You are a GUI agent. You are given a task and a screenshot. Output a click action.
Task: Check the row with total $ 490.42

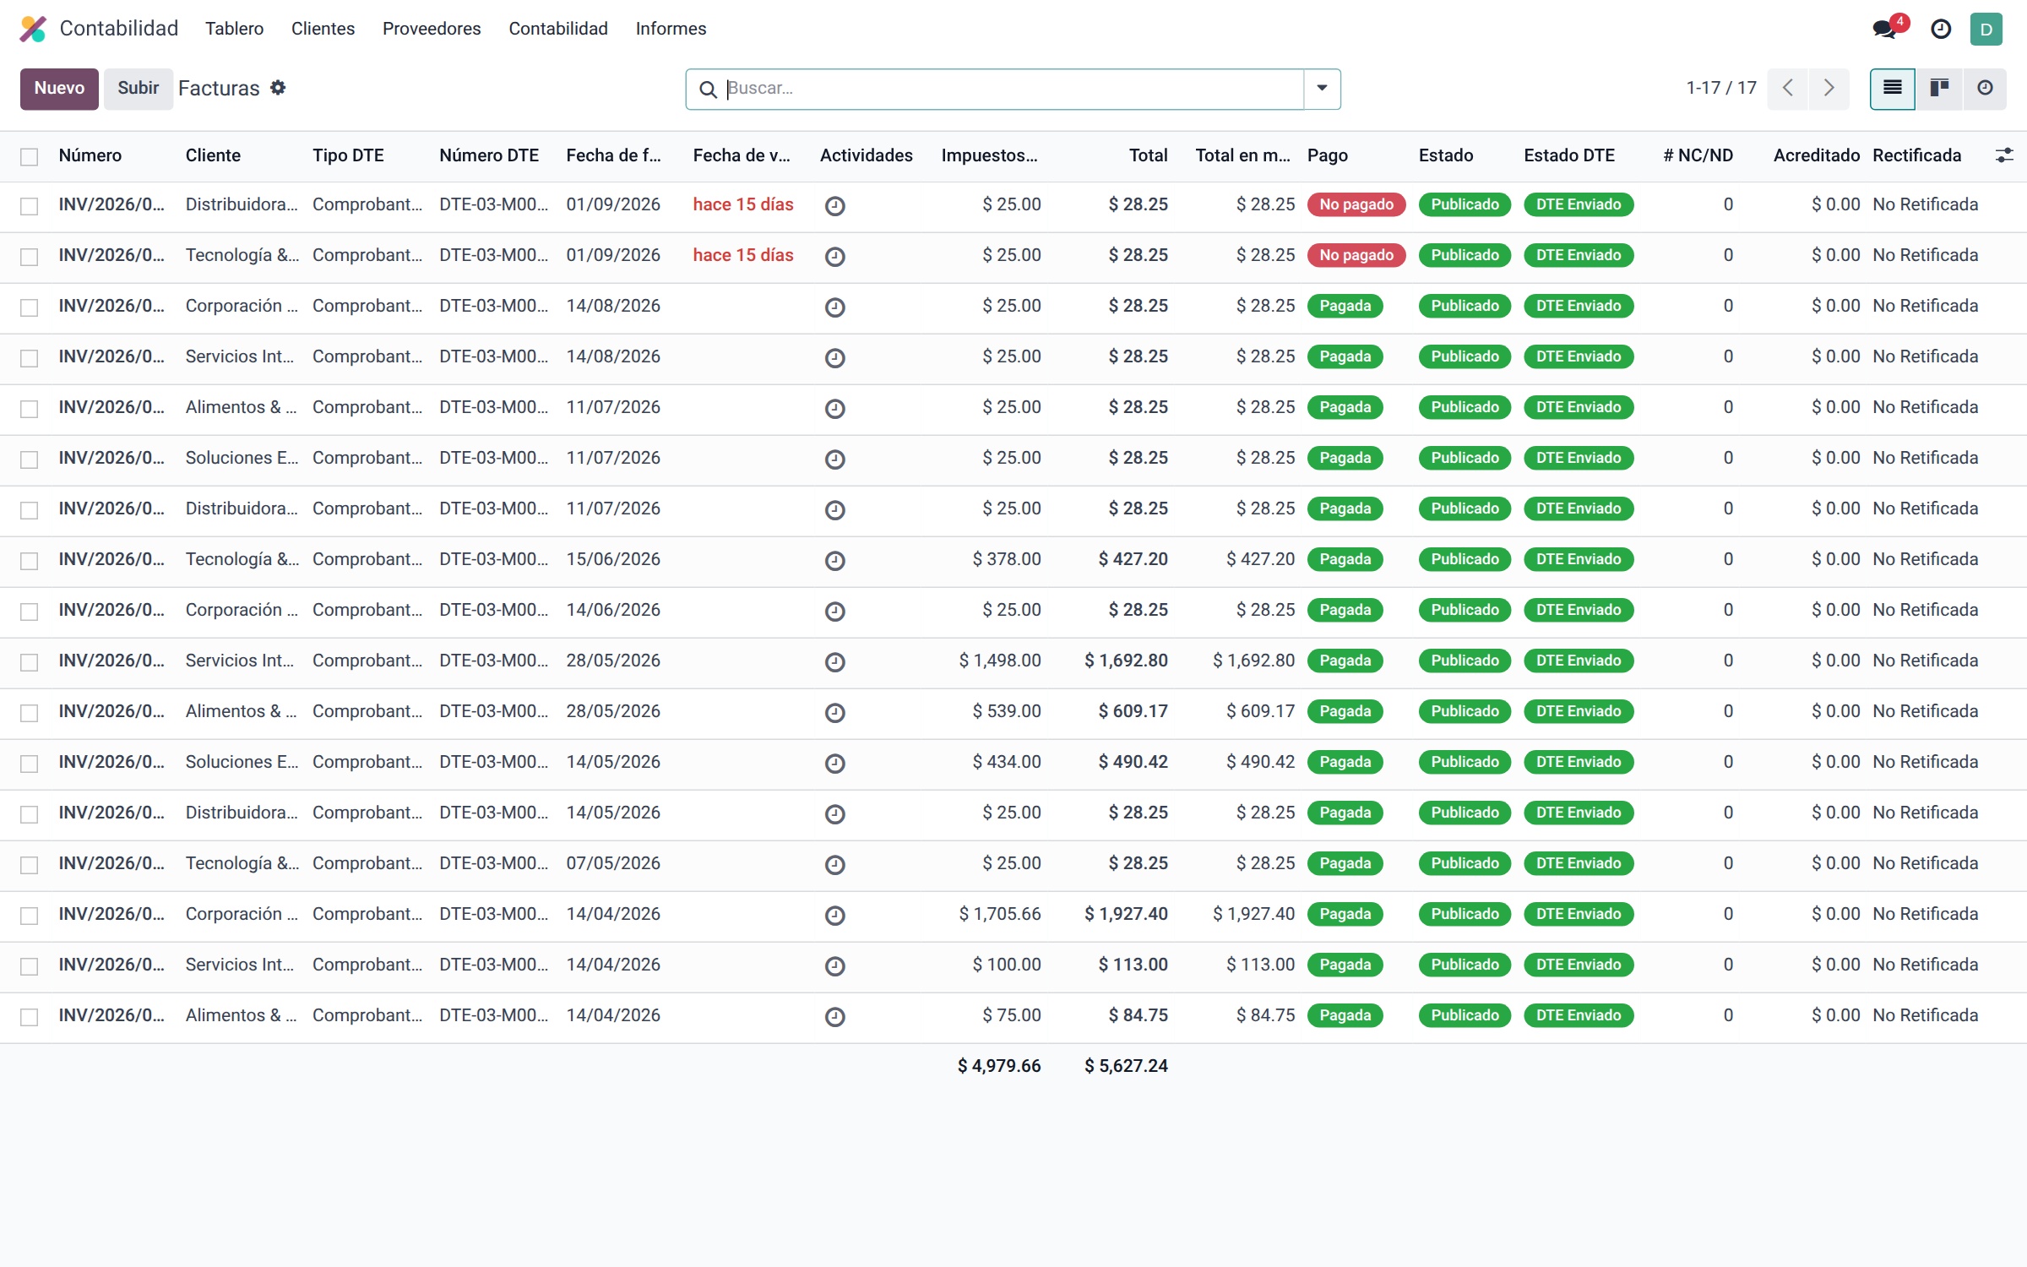(x=30, y=764)
